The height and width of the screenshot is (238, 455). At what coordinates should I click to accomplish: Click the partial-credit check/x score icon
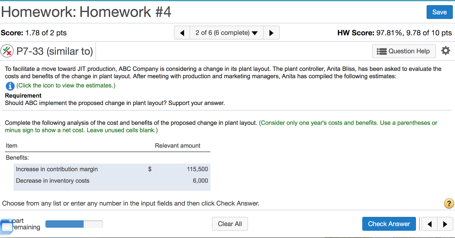7,51
